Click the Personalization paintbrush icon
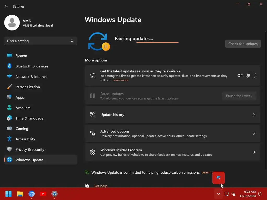Screen dimensions: 267x200 9,87
